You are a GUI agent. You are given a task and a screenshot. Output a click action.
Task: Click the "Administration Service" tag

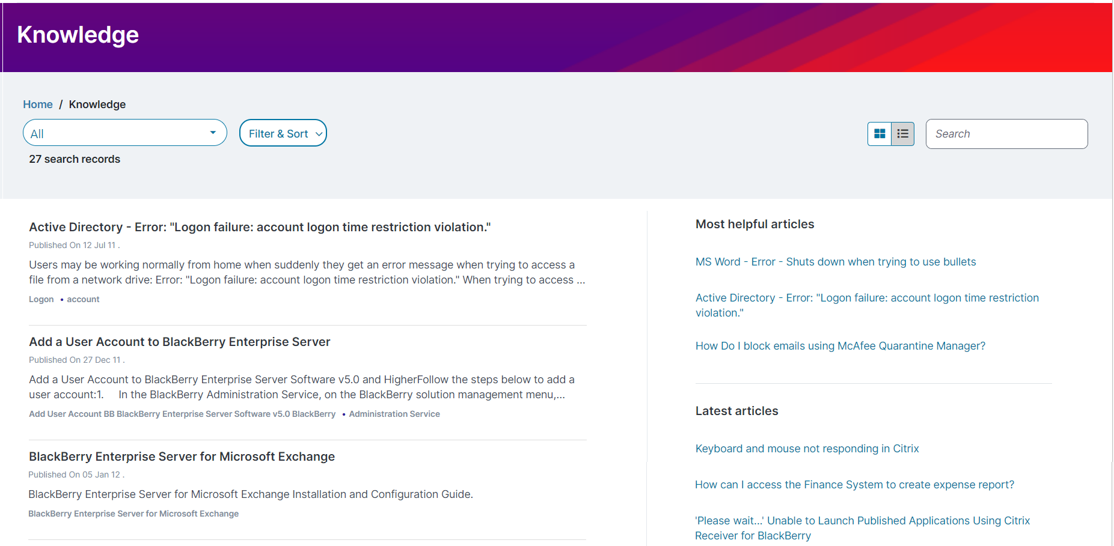pos(394,414)
